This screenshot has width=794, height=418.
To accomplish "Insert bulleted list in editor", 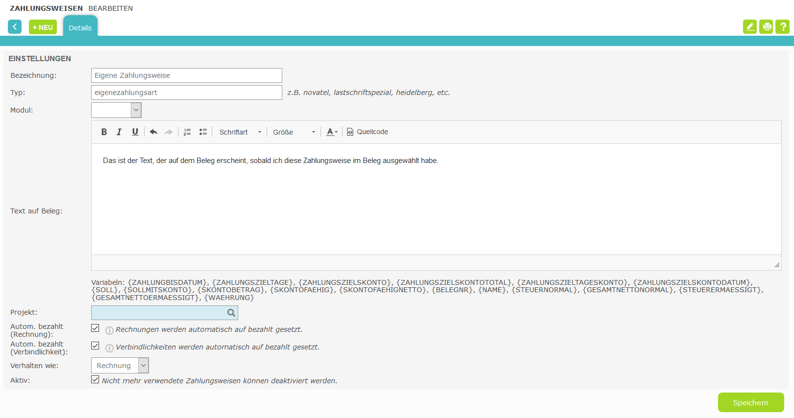I will pyautogui.click(x=203, y=132).
